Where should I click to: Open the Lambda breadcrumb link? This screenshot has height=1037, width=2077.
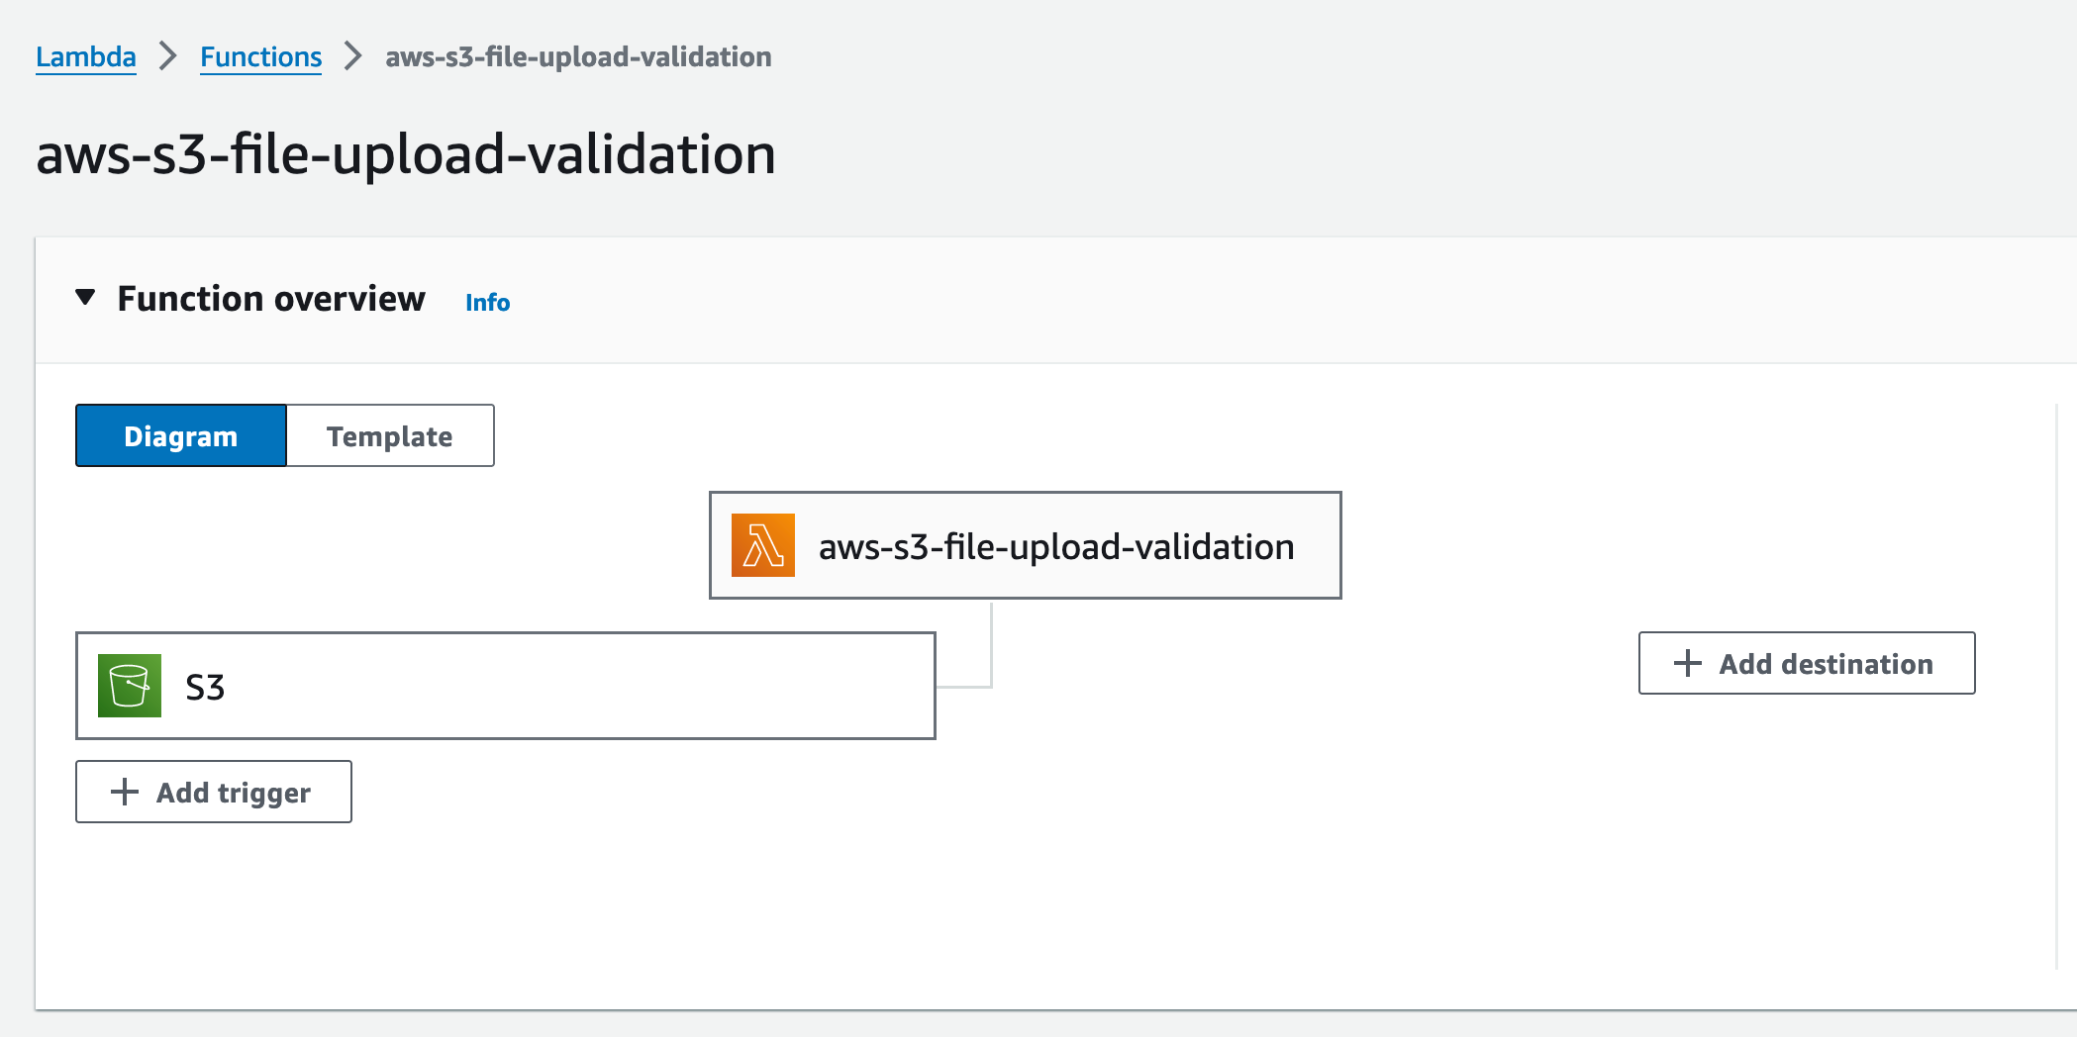click(x=86, y=57)
